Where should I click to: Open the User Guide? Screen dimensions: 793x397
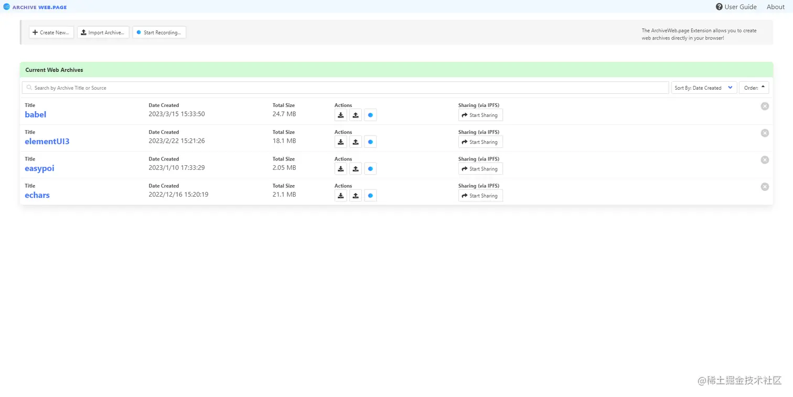click(736, 7)
